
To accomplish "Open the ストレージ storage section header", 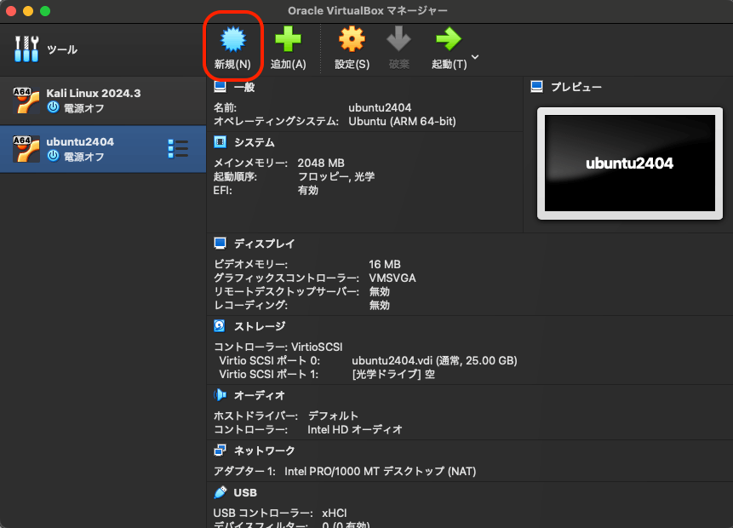I will [260, 326].
